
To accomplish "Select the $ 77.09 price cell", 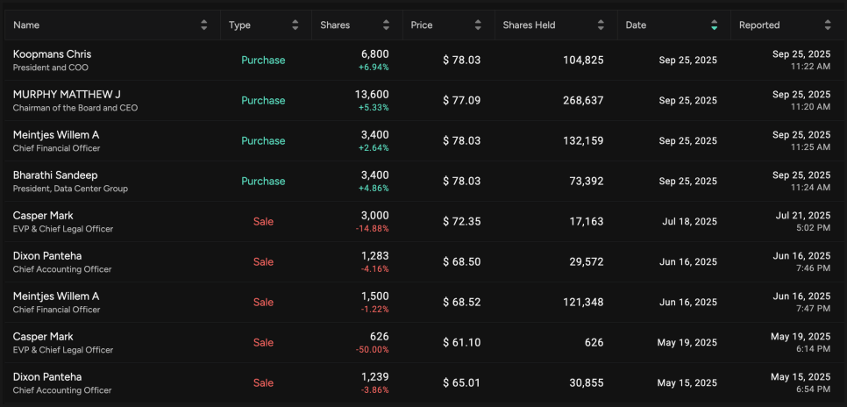I will (461, 101).
